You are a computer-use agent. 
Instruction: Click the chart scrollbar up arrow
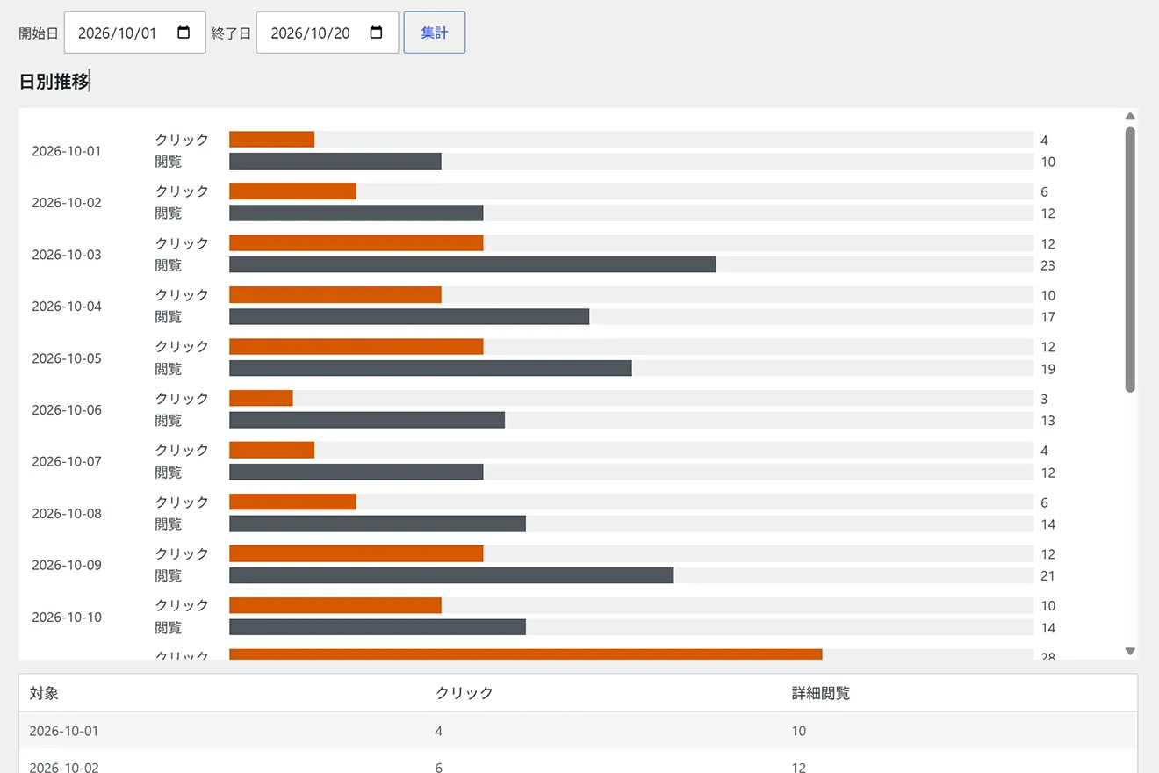[x=1130, y=116]
